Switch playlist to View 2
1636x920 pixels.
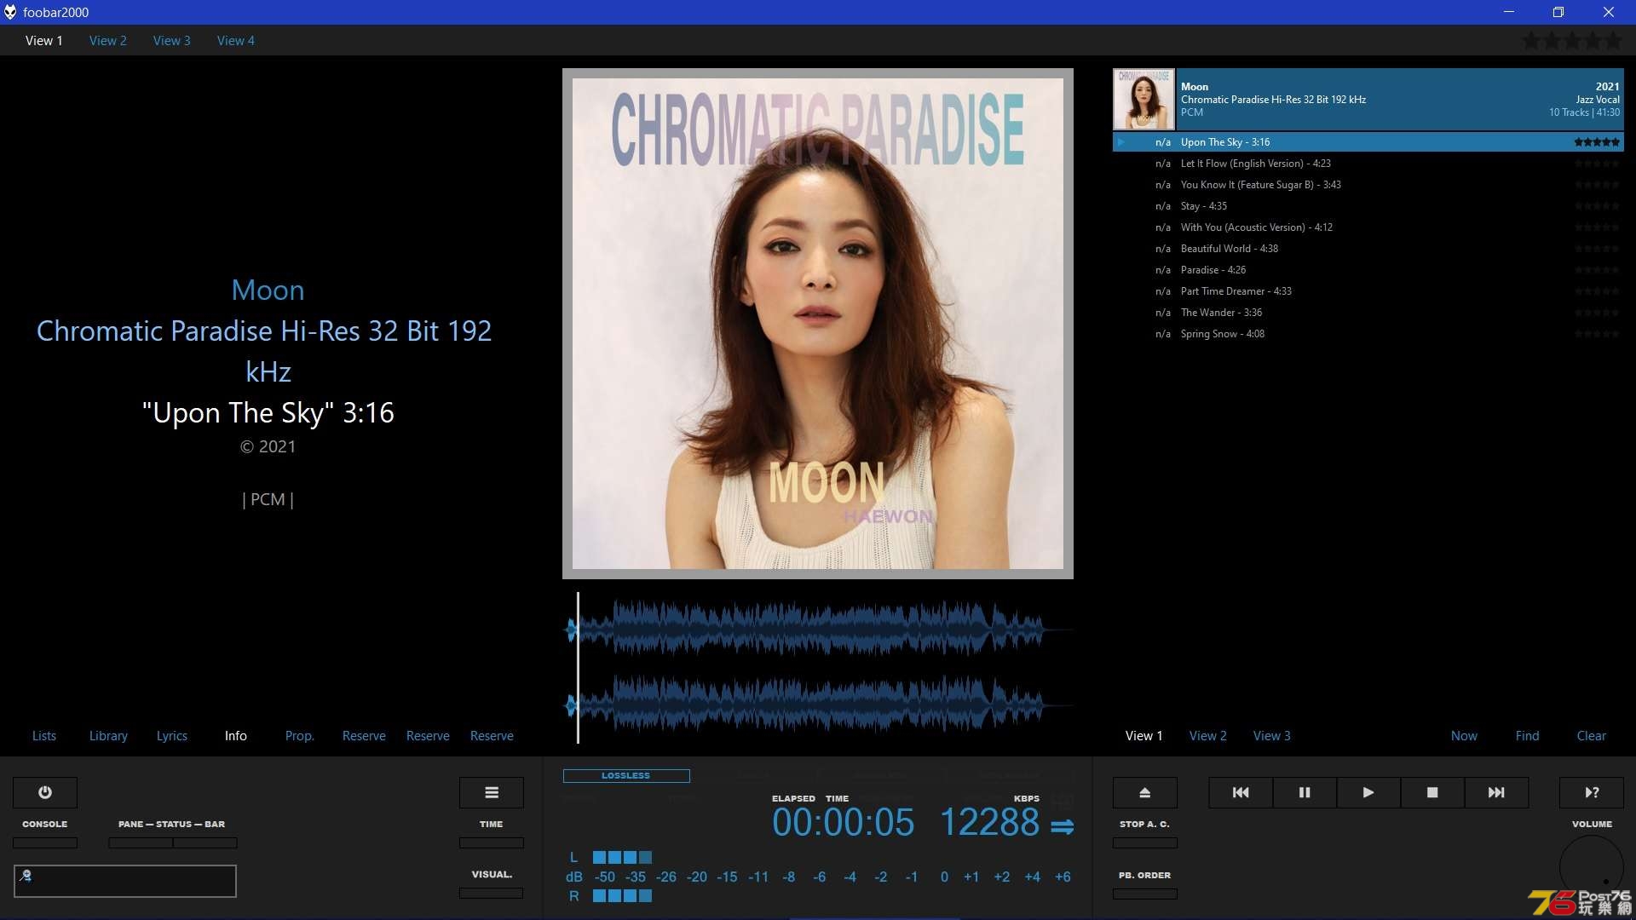pos(1208,735)
